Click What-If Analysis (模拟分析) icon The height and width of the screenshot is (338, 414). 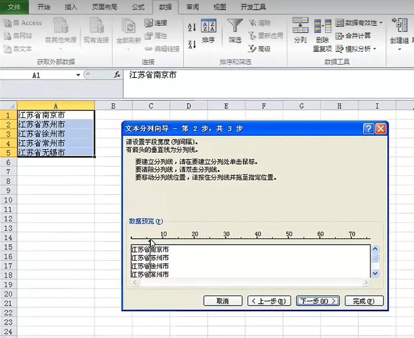340,49
